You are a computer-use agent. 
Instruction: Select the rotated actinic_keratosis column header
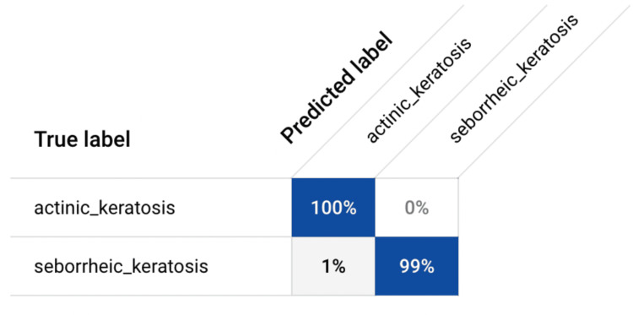419,90
